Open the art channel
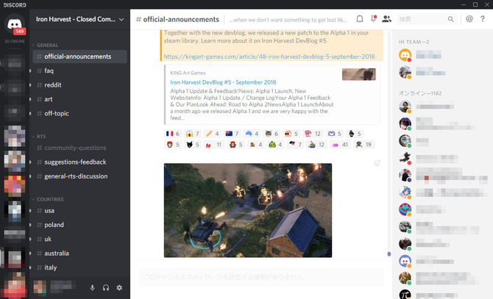This screenshot has height=299, width=493. coord(79,99)
